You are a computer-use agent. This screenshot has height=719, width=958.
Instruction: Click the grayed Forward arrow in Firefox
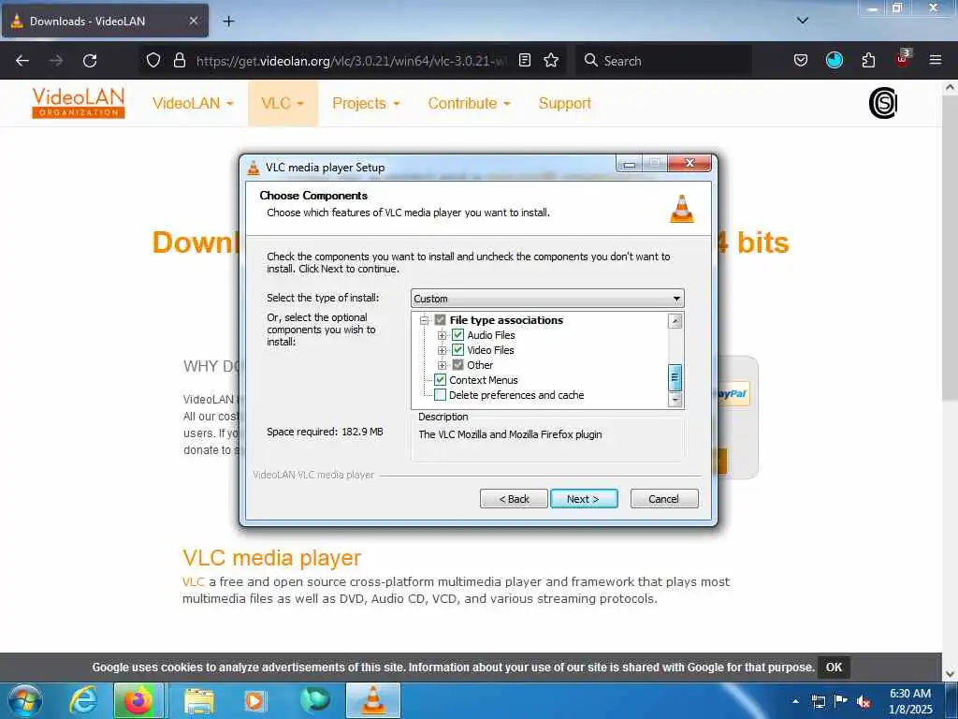(x=55, y=61)
